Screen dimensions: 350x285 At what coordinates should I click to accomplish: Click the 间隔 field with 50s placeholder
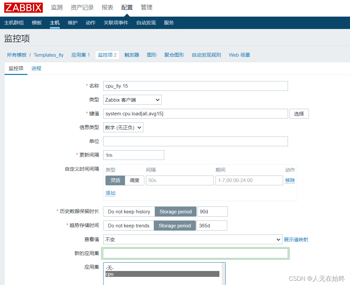click(180, 180)
